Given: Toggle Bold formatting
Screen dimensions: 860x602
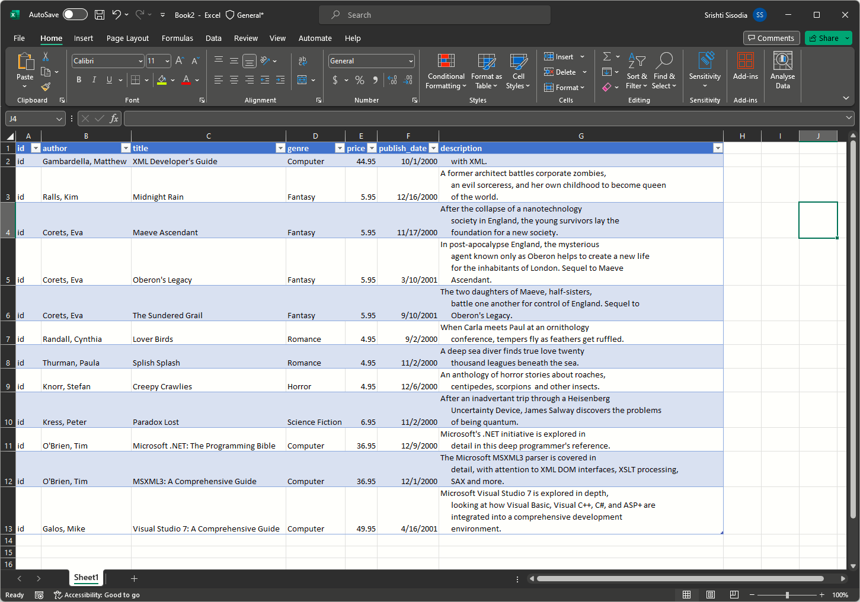Looking at the screenshot, I should pyautogui.click(x=79, y=80).
